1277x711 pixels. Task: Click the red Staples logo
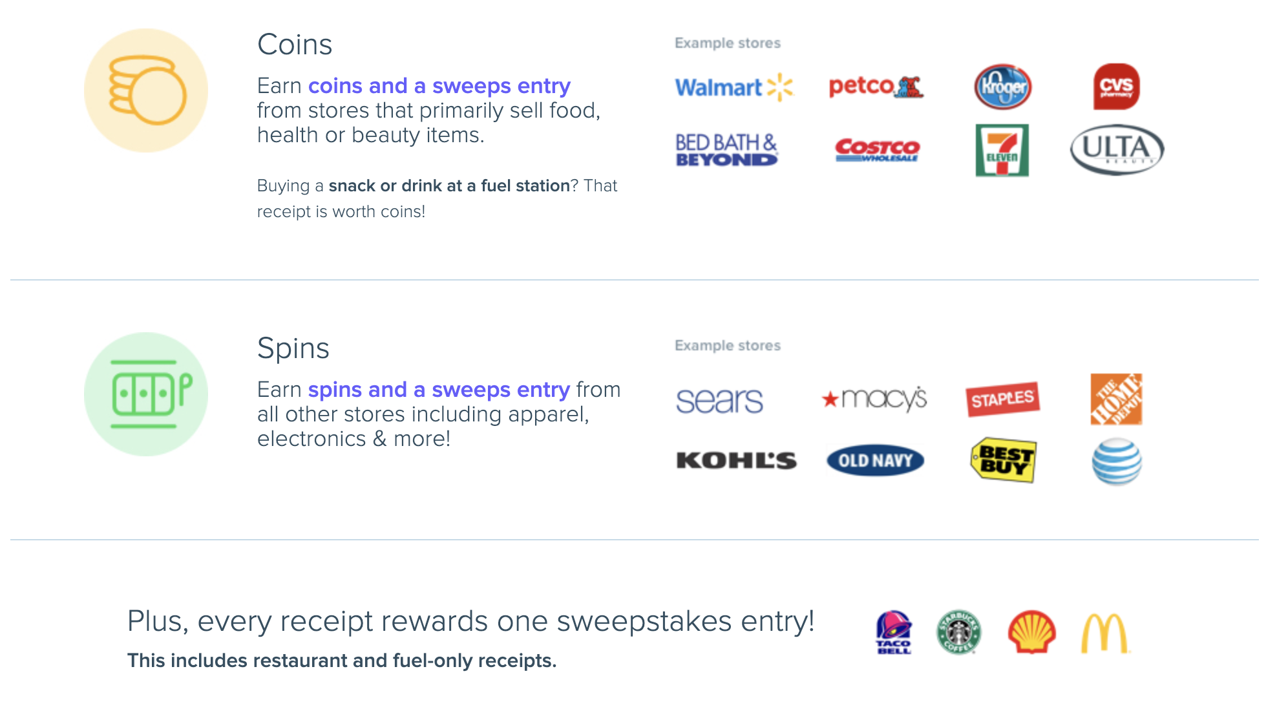1002,399
